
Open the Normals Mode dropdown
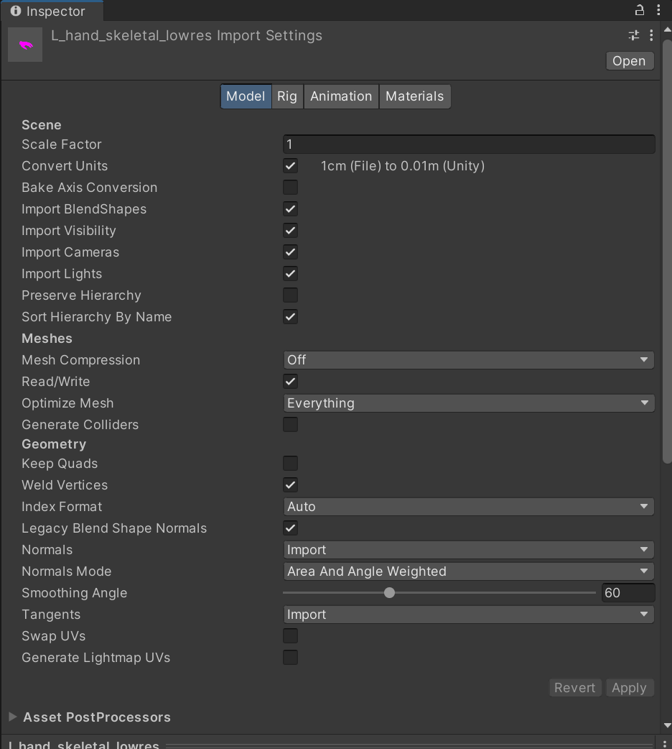point(469,571)
